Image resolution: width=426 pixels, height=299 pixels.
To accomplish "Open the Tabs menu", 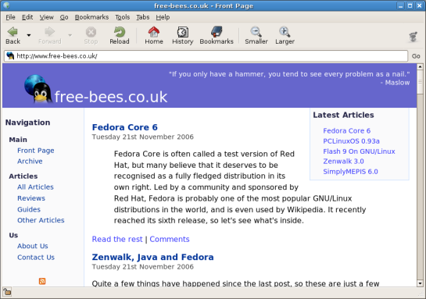I will [x=142, y=17].
